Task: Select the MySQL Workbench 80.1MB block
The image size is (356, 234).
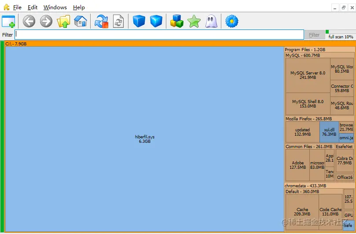Action: pos(342,69)
